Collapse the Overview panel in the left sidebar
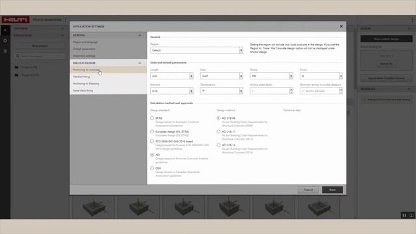The image size is (416, 234). 62,29
